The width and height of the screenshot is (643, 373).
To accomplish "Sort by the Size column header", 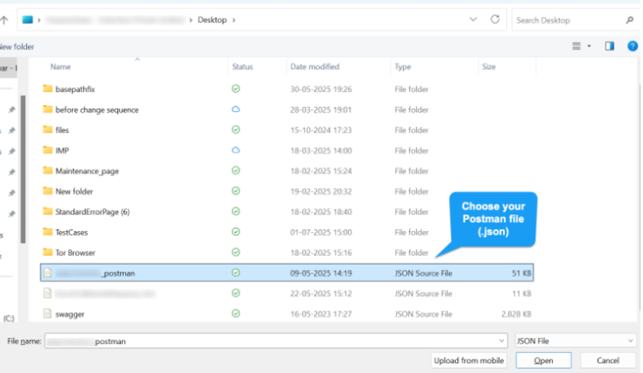I will pos(488,67).
